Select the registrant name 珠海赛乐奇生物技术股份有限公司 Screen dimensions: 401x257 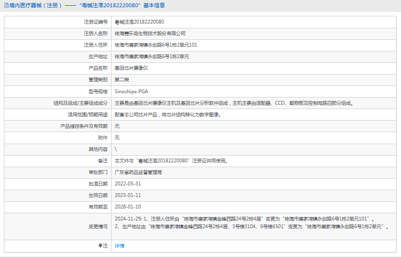(x=150, y=34)
